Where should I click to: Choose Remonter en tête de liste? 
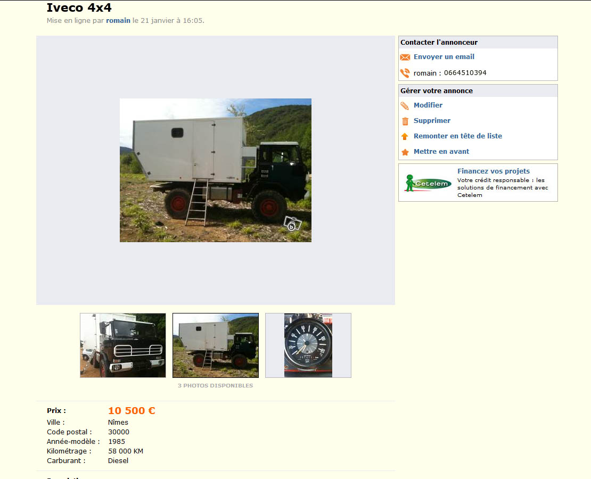[x=458, y=136]
